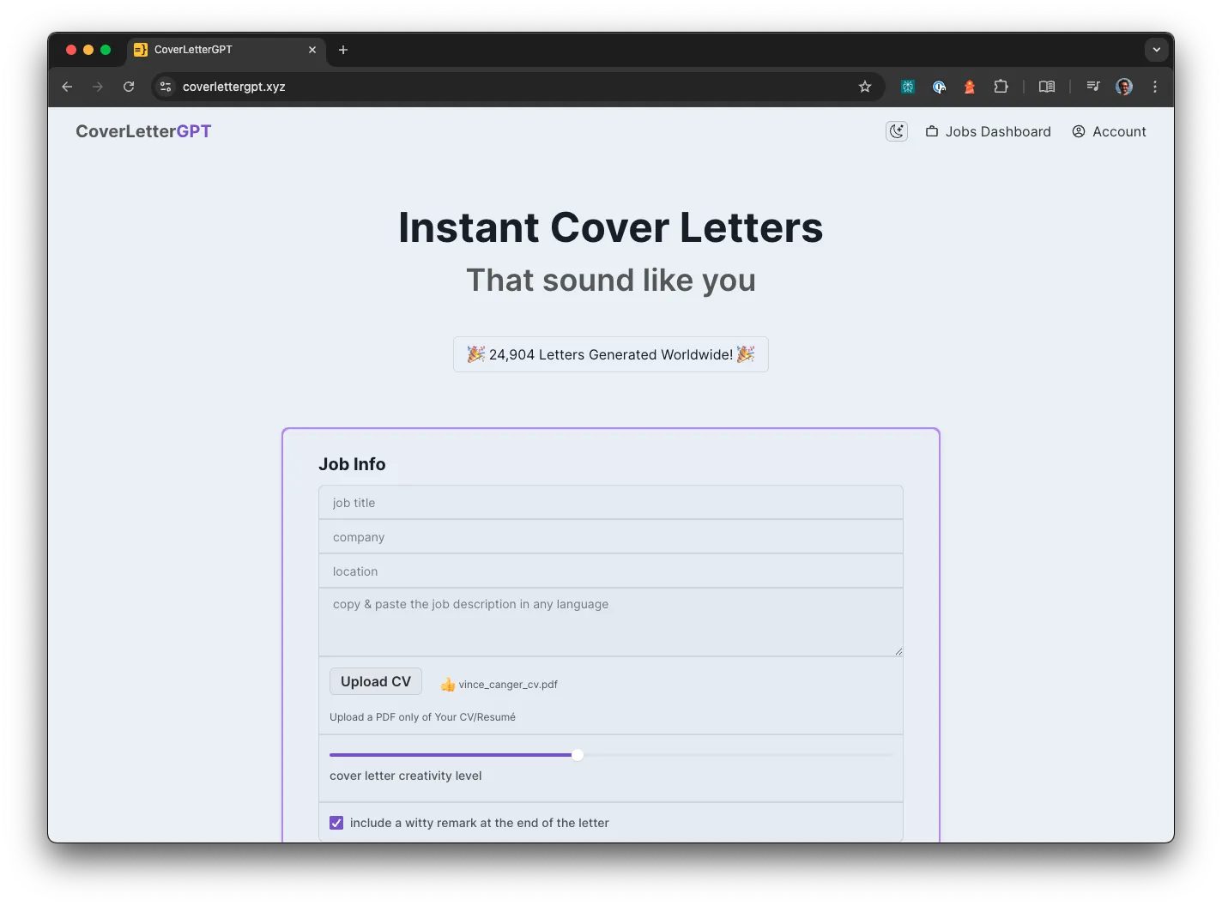
Task: Toggle dark mode with the moon icon
Action: (896, 130)
